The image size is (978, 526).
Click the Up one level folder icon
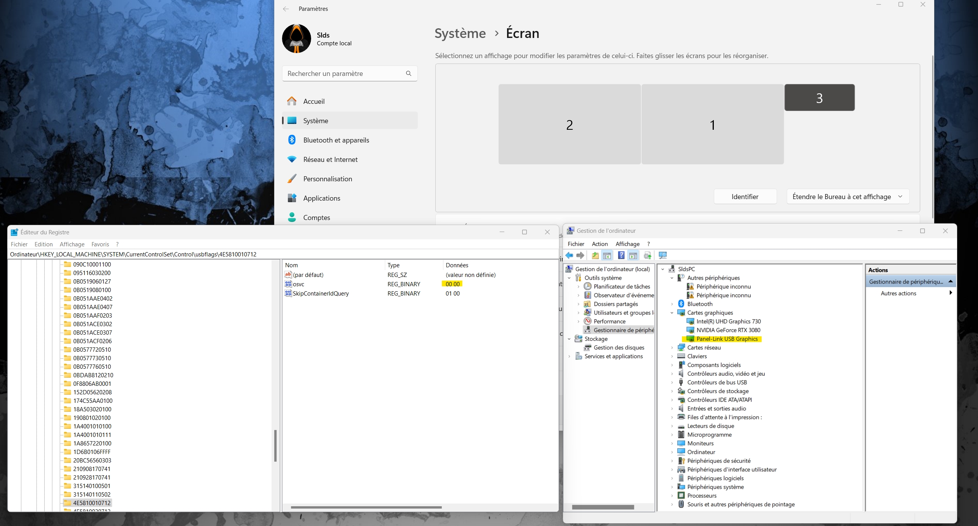point(595,255)
